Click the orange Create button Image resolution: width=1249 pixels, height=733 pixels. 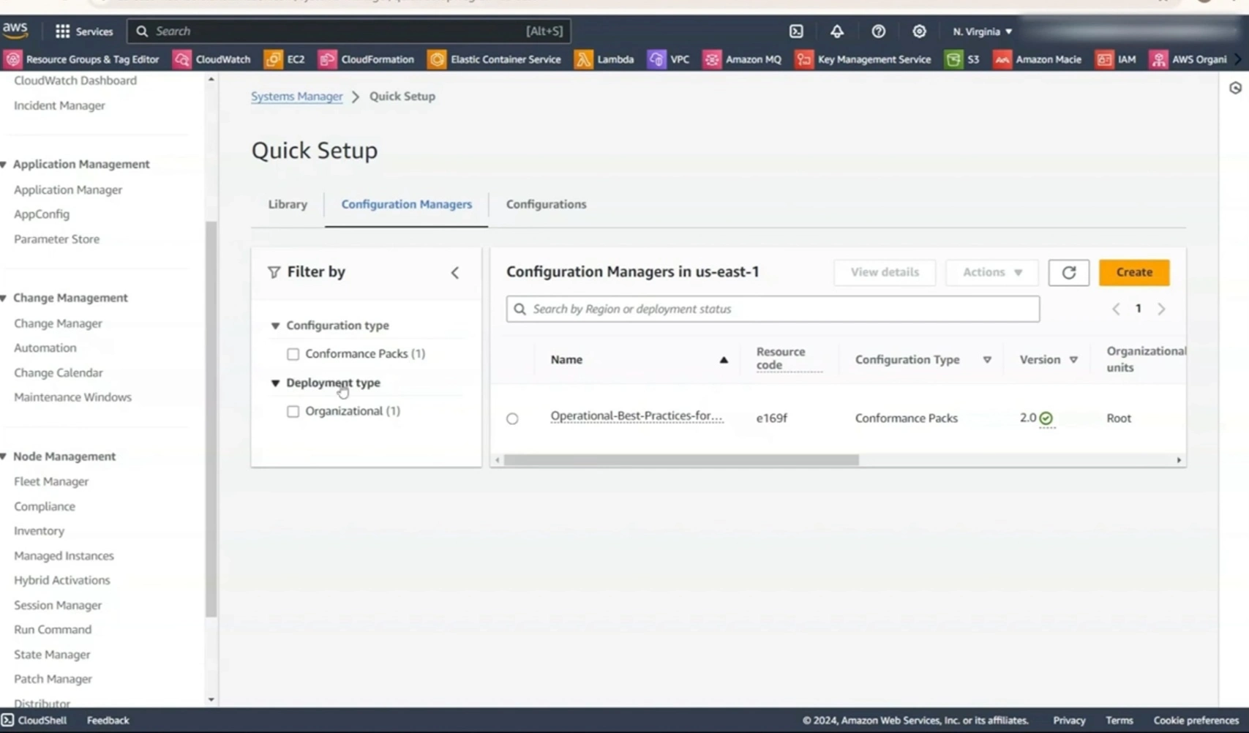(x=1133, y=272)
